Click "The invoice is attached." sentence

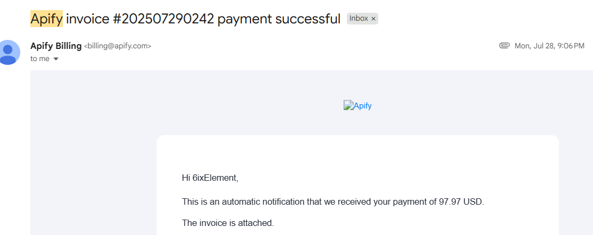pyautogui.click(x=228, y=223)
